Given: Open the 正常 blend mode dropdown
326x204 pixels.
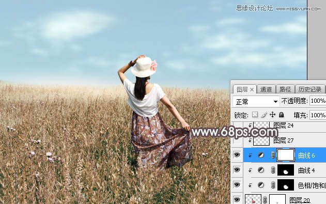Looking at the screenshot, I should pyautogui.click(x=256, y=102).
